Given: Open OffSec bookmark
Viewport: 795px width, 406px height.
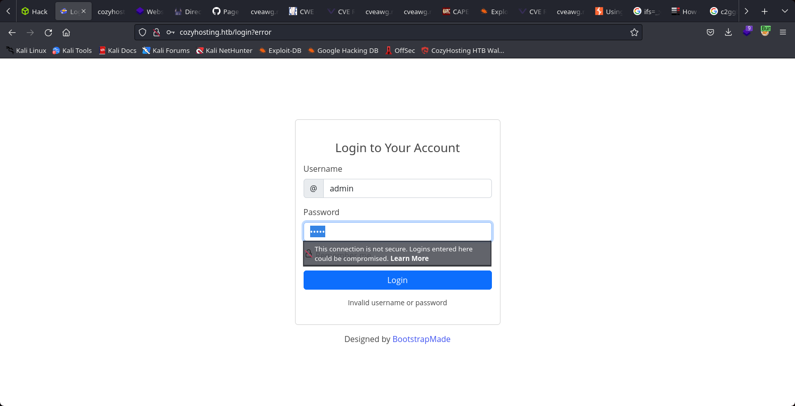Looking at the screenshot, I should click(x=400, y=50).
